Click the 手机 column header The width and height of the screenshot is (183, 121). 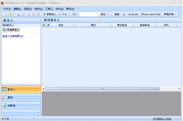tap(166, 25)
